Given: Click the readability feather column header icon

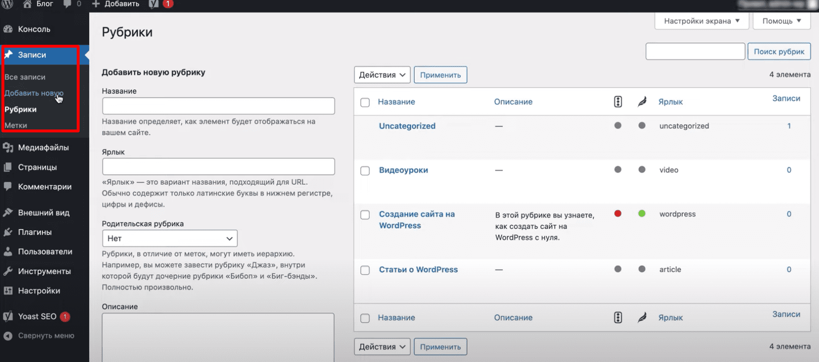Looking at the screenshot, I should 642,102.
